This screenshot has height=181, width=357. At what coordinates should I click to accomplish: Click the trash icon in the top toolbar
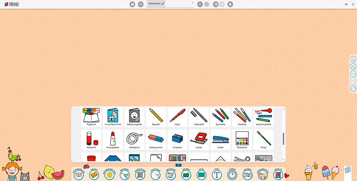[230, 4]
